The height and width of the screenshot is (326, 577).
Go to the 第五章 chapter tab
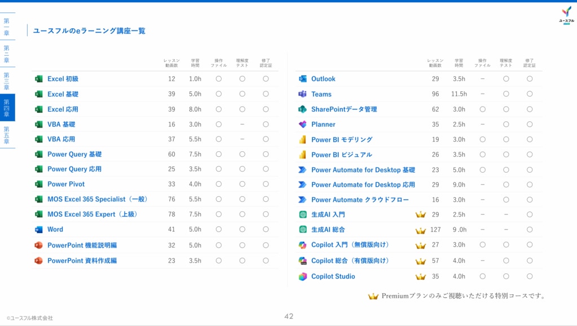click(7, 135)
